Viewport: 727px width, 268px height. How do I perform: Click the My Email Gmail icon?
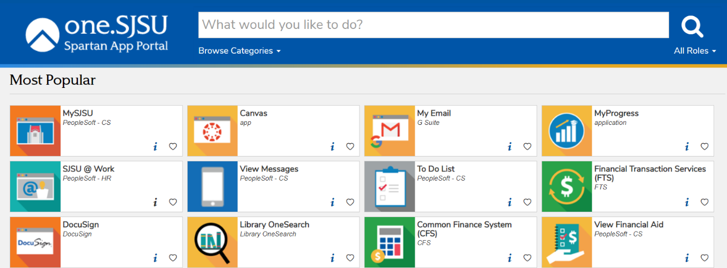point(390,131)
